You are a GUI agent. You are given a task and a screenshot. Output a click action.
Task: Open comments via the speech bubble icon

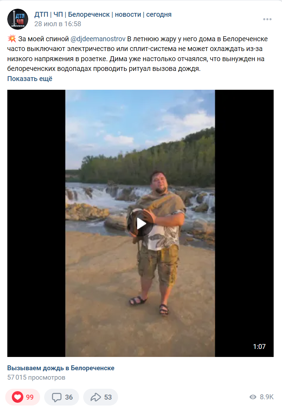[56, 397]
